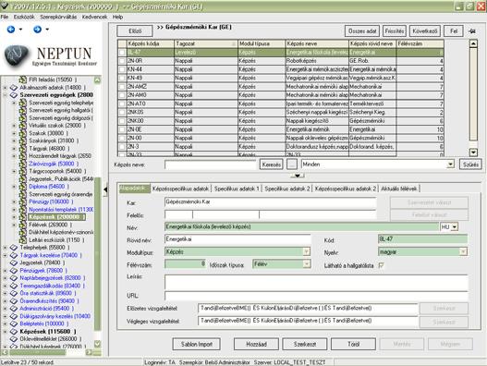Click the Szerkeszt button below the form
The image size is (487, 366).
[305, 344]
